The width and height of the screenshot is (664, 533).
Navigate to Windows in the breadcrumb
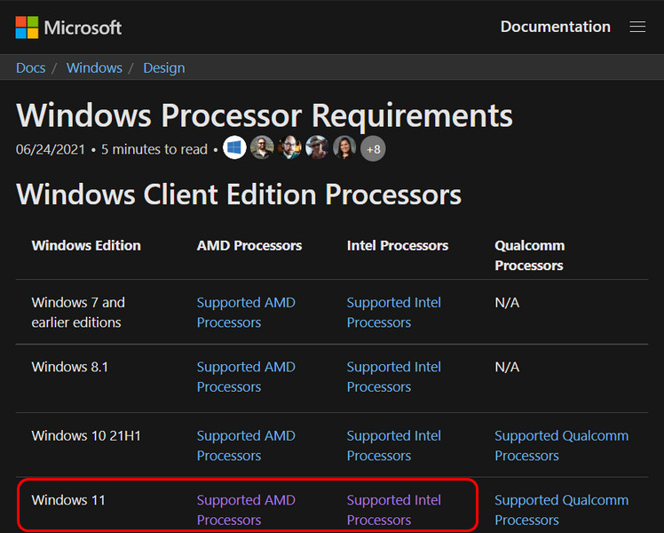coord(94,68)
